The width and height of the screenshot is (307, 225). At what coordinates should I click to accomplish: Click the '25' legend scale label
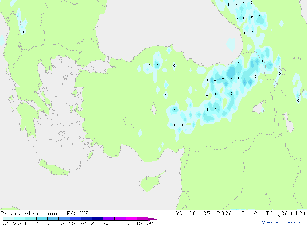click(94, 223)
